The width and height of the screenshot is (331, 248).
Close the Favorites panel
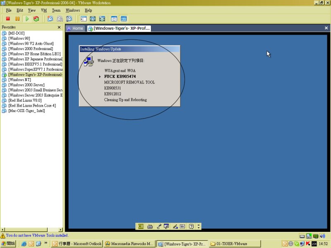[x=59, y=27]
